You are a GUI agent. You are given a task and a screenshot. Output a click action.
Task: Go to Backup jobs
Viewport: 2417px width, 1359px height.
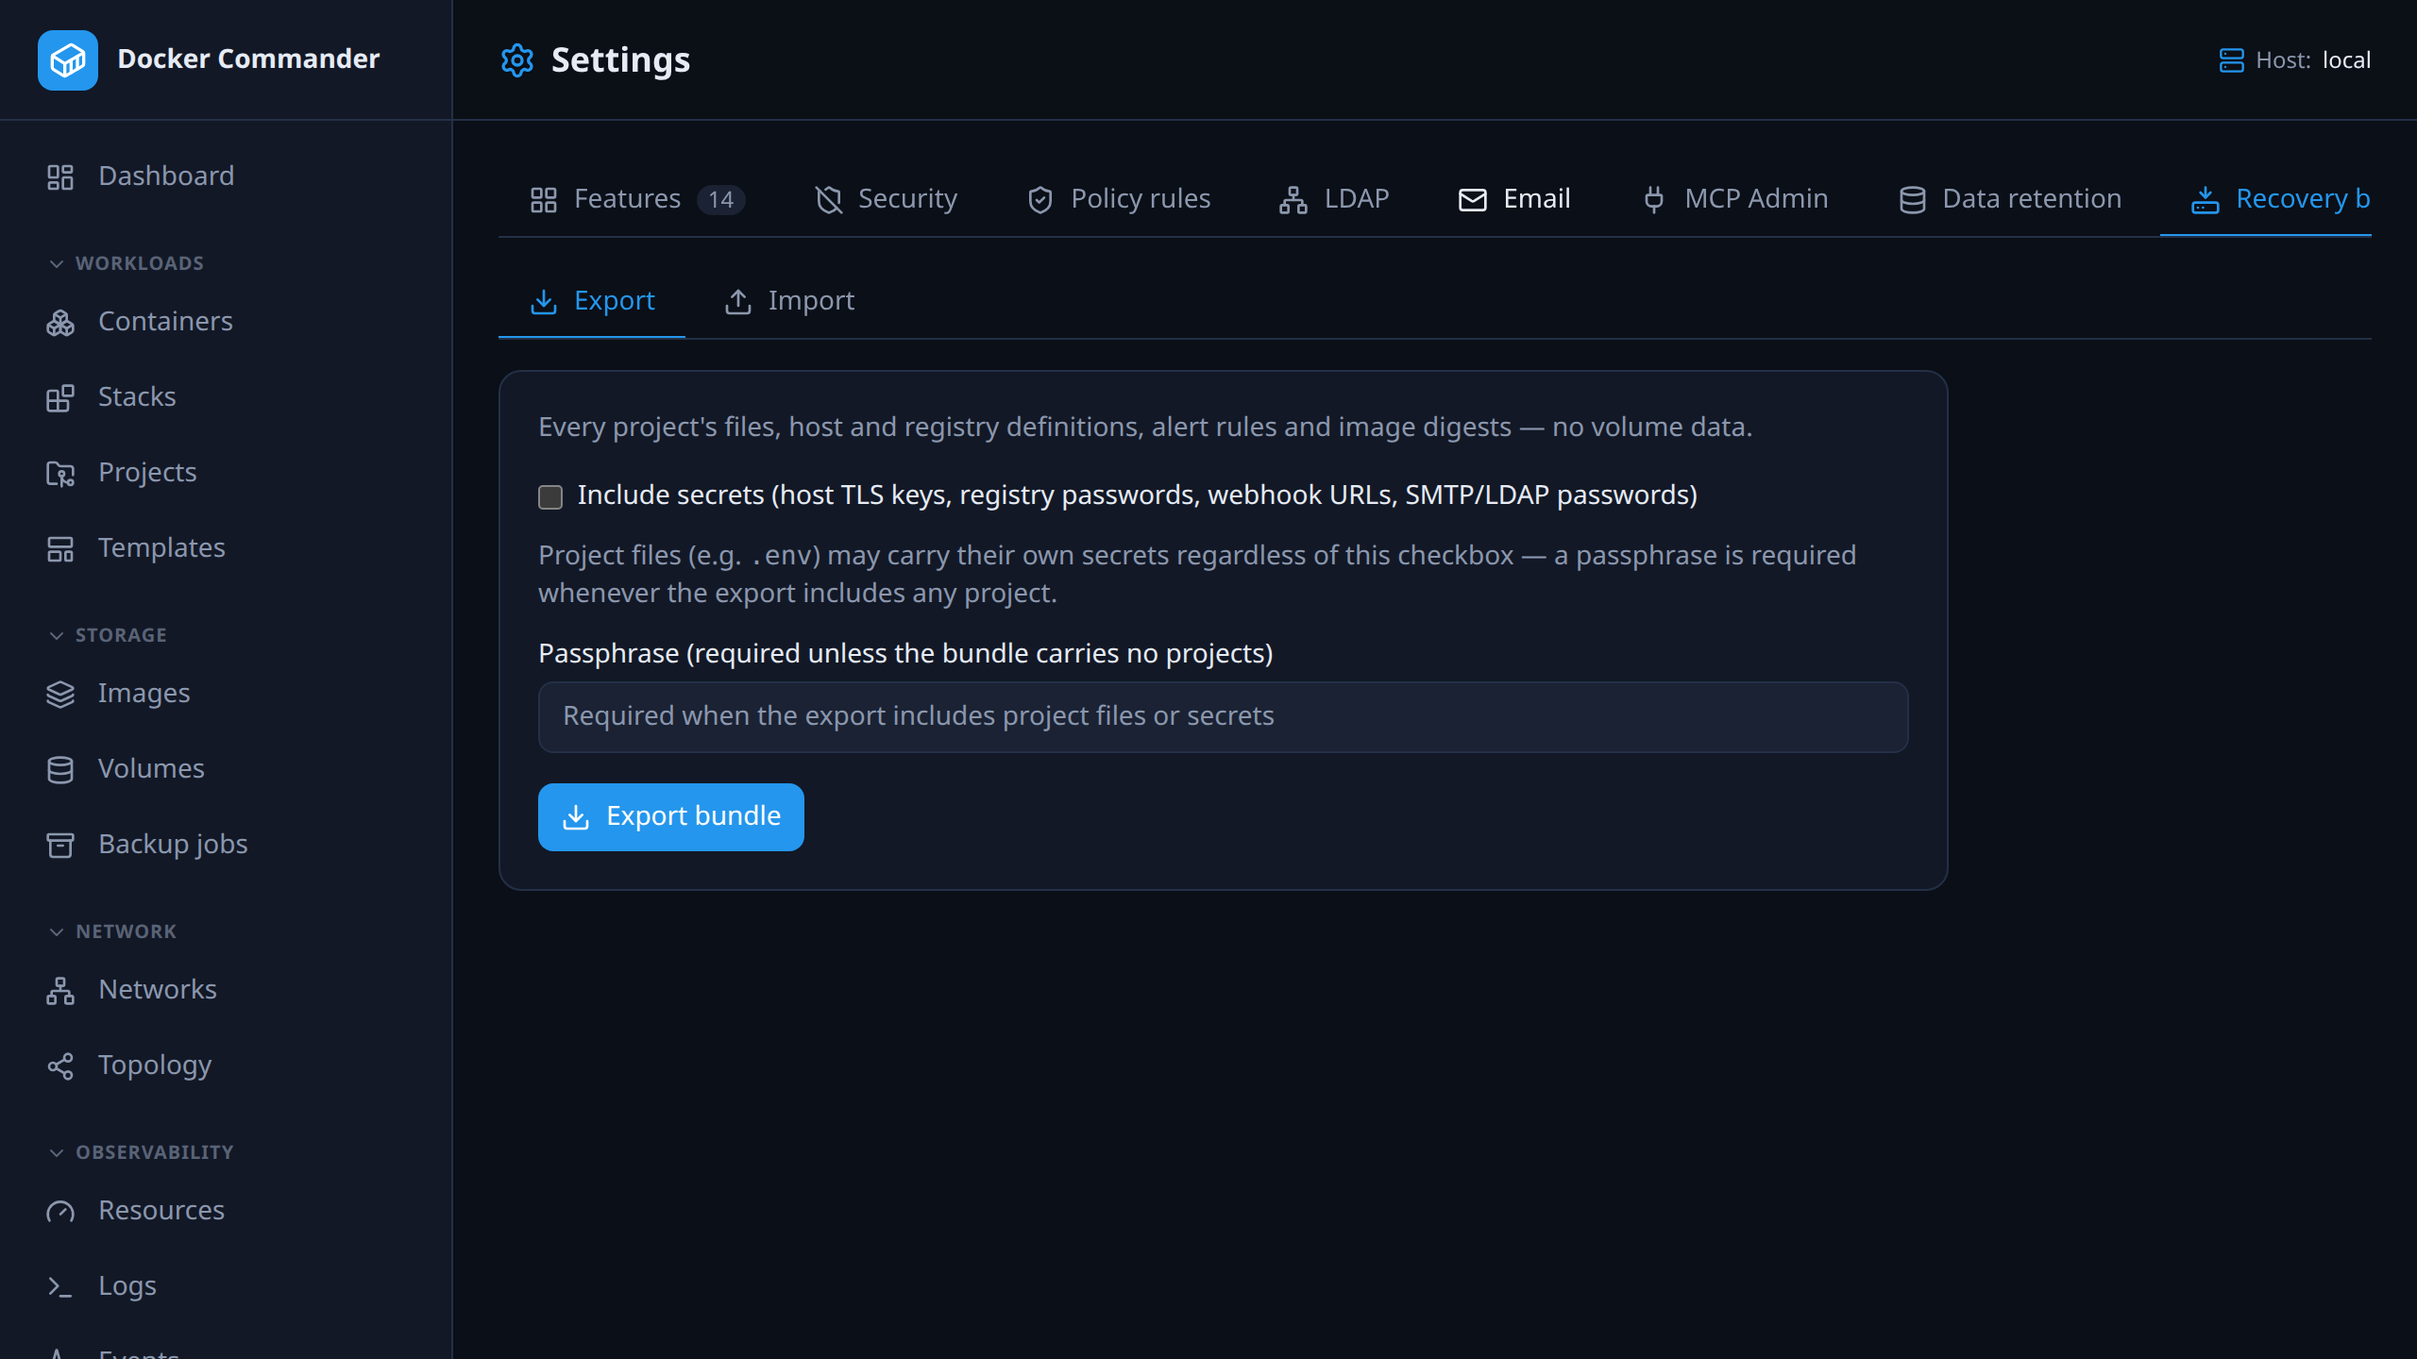[x=227, y=845]
